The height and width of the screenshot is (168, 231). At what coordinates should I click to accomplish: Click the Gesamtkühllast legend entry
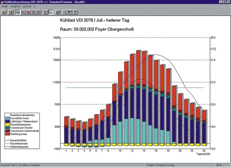coord(16,140)
